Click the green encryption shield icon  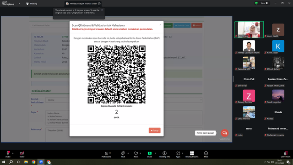tap(256, 3)
